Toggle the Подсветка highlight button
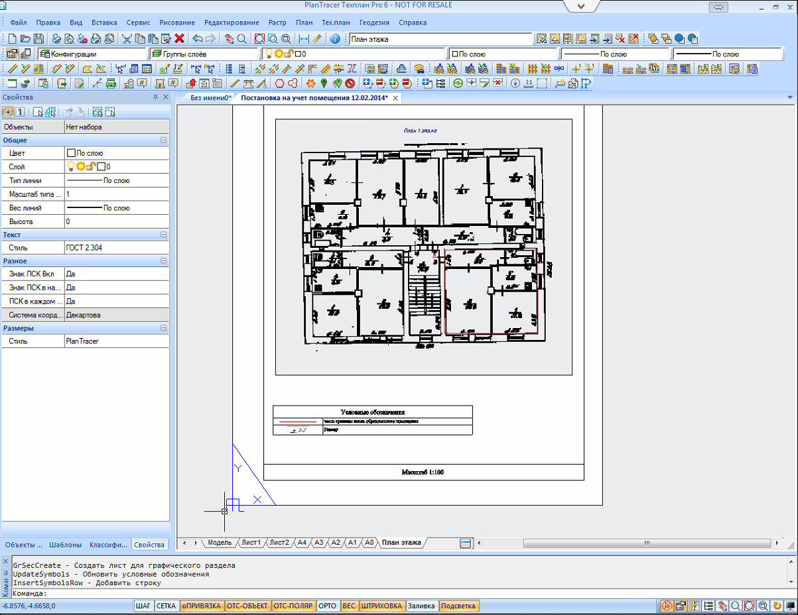Screen dimensions: 798x615 click(458, 606)
